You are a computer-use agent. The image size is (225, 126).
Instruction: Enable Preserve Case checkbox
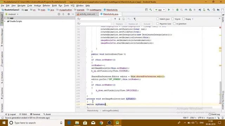point(158,24)
